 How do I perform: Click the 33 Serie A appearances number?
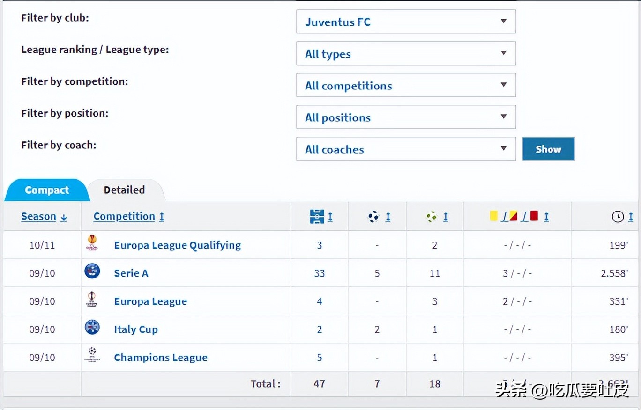pyautogui.click(x=320, y=273)
